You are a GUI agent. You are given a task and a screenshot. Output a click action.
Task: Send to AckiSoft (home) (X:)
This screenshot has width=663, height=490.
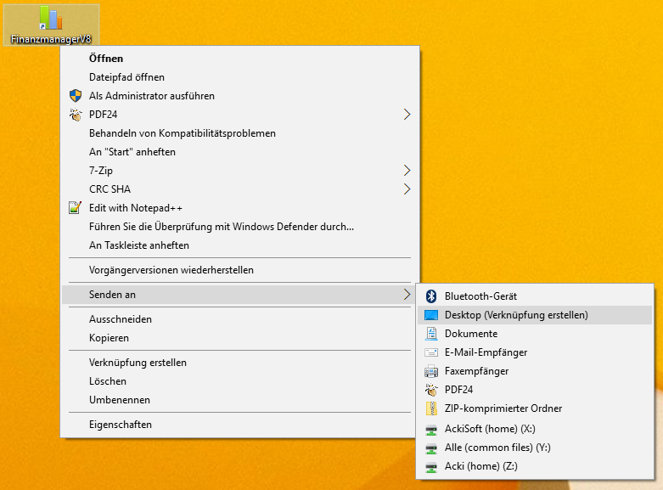535,429
